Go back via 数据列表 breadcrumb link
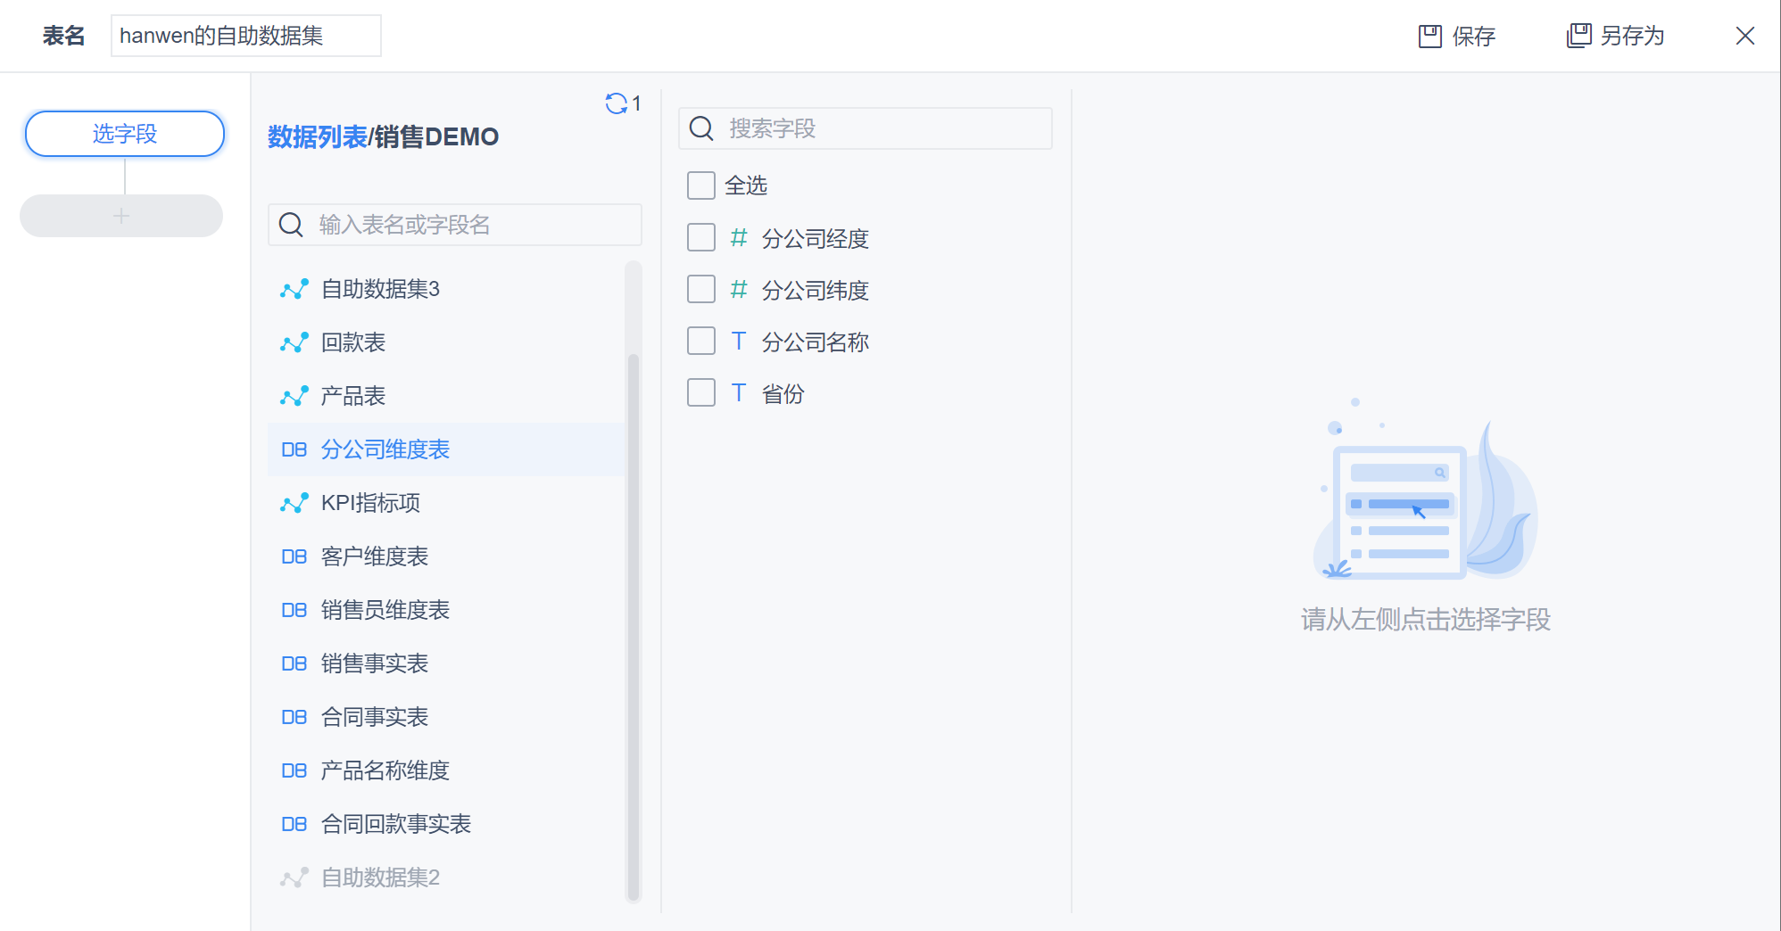Screen dimensions: 1781x931 (317, 136)
